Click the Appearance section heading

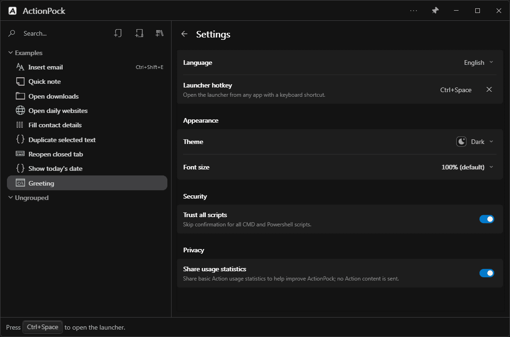pyautogui.click(x=201, y=120)
